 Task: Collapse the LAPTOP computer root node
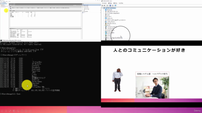click(x=102, y=8)
